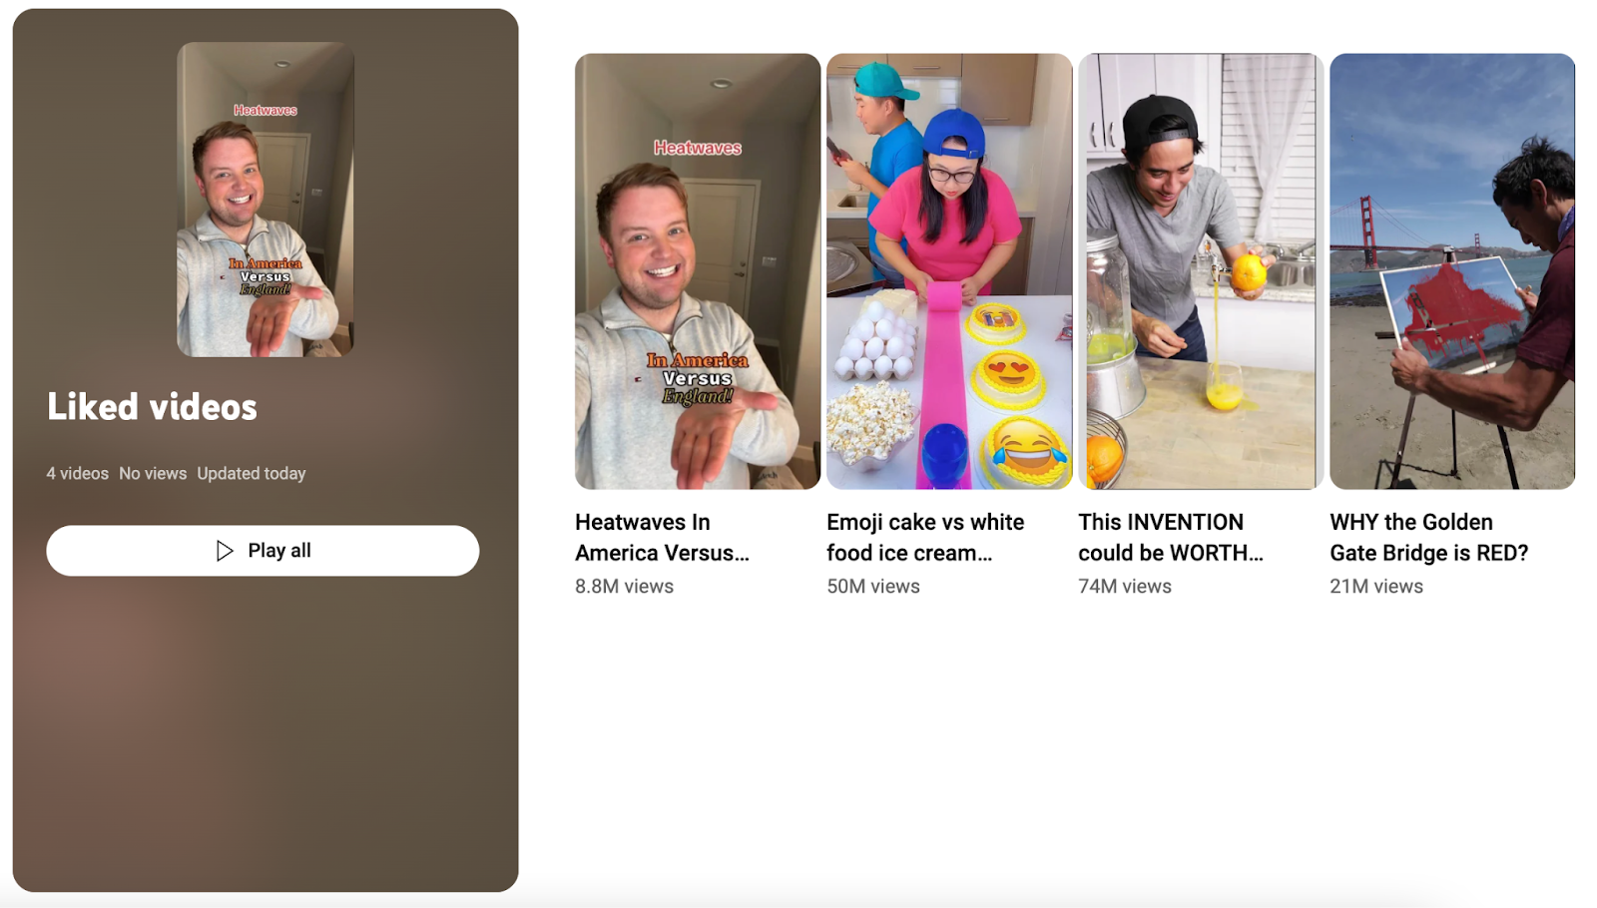Click the playlist cover thumbnail in the sidebar
Screen dimensions: 1597x908
pos(266,200)
